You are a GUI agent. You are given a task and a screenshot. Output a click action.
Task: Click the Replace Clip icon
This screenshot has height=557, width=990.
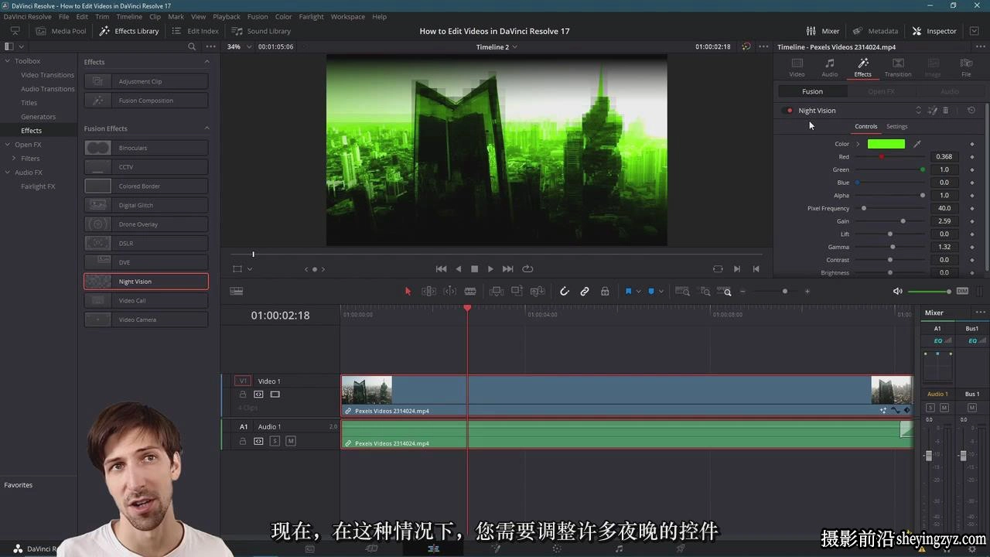(x=537, y=292)
